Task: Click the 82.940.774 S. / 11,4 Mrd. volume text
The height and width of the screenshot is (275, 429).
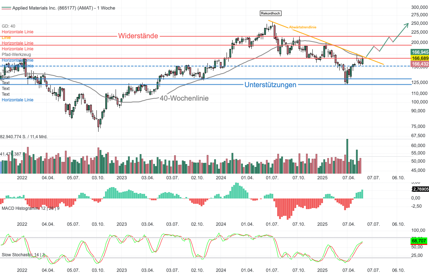Action: [x=24, y=136]
